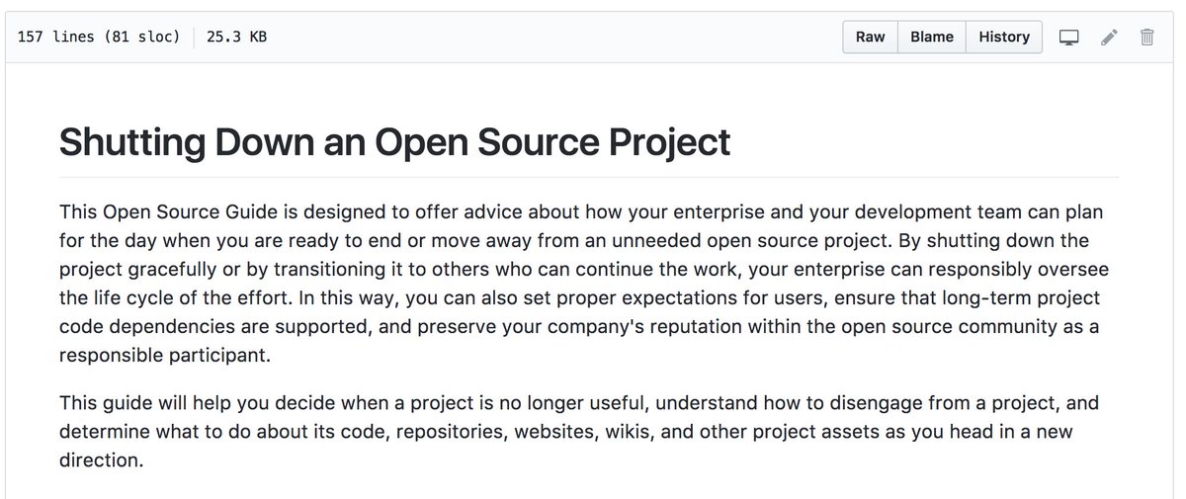Open the Raw file view
Image resolution: width=1186 pixels, height=499 pixels.
870,37
